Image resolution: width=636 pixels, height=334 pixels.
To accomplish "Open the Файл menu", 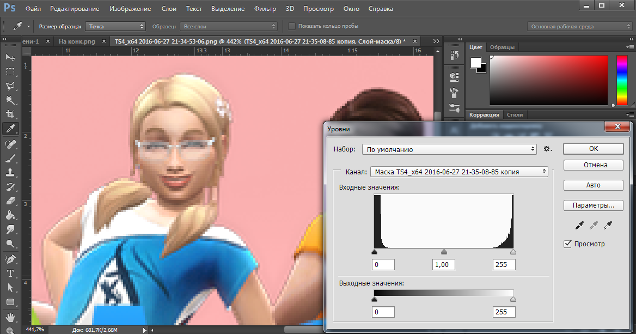I will click(33, 9).
